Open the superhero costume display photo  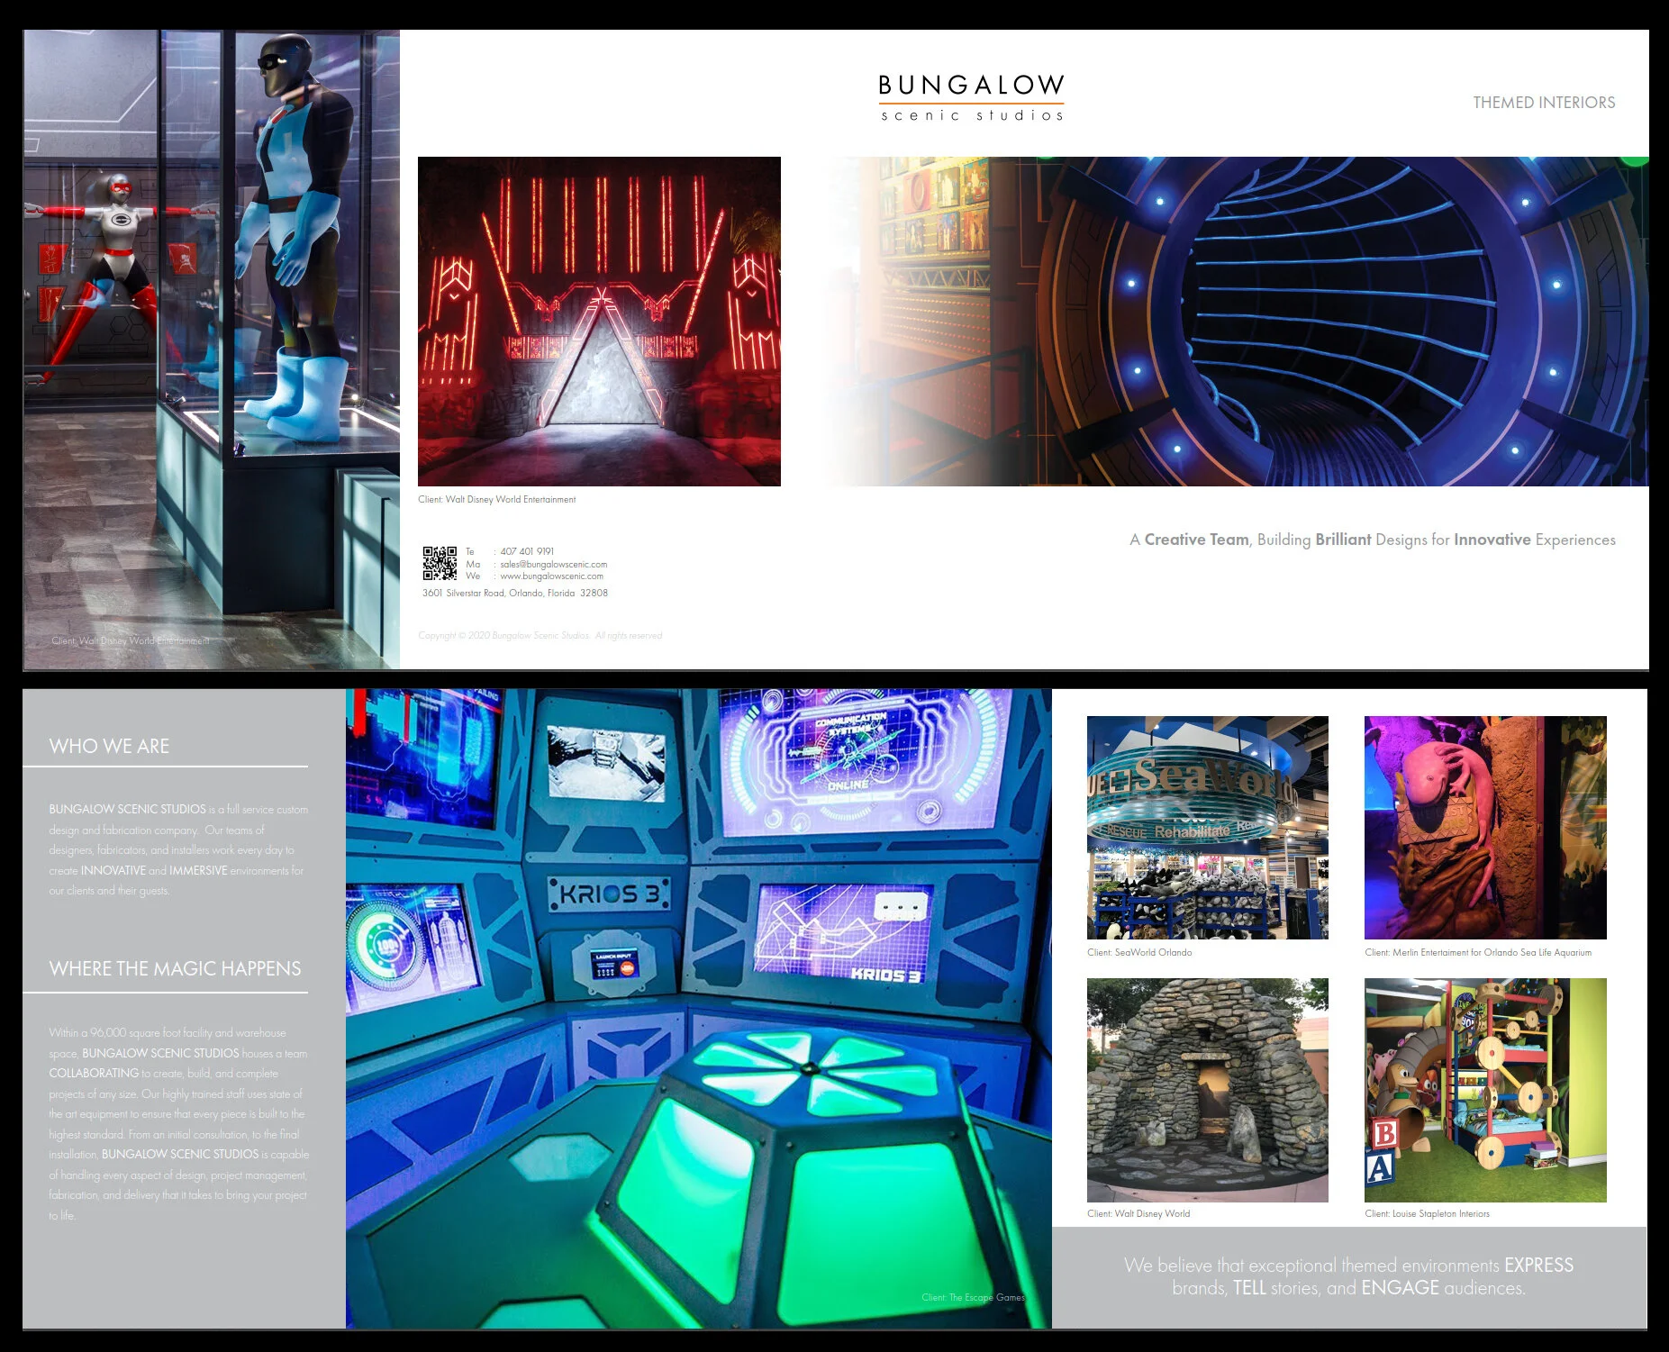click(212, 349)
